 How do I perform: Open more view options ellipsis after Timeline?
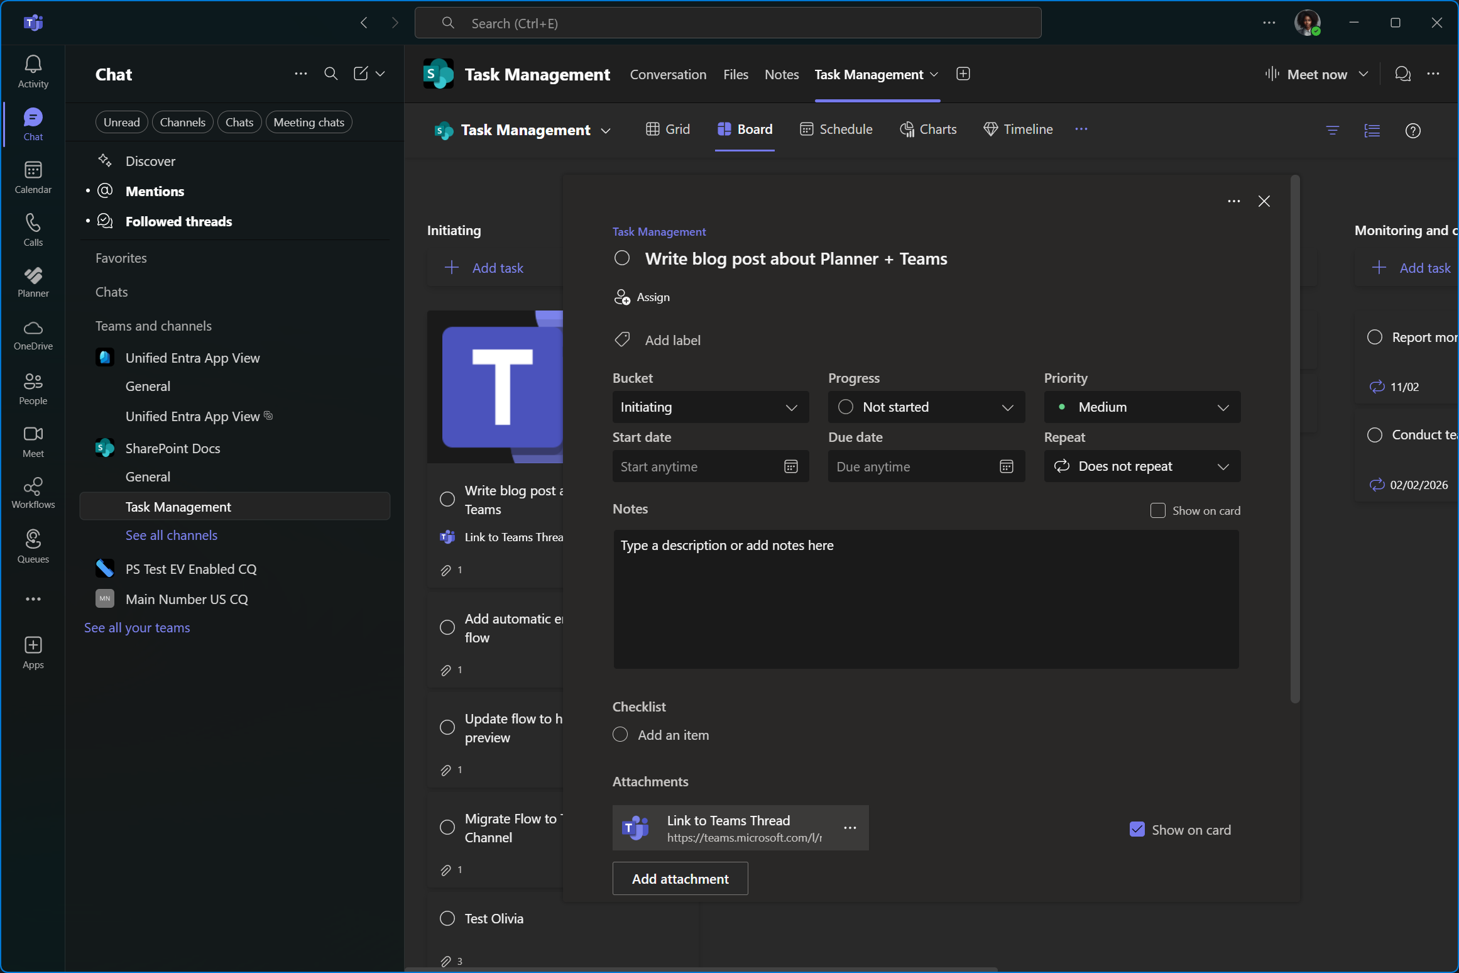click(x=1081, y=129)
